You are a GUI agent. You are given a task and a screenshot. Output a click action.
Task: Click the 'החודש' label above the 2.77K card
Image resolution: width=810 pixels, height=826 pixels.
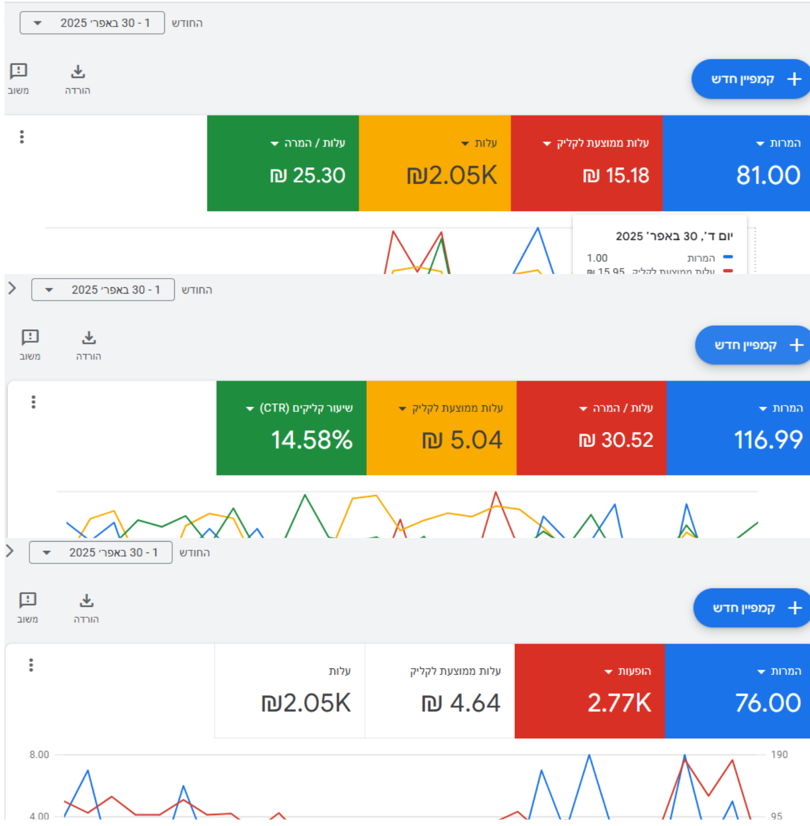[195, 553]
